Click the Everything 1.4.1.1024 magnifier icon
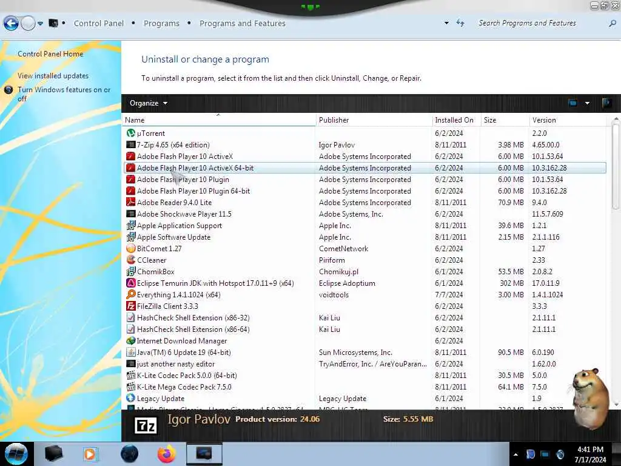 [x=131, y=294]
